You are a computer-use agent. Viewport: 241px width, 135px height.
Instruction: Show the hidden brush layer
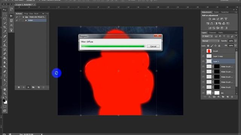click(x=203, y=51)
